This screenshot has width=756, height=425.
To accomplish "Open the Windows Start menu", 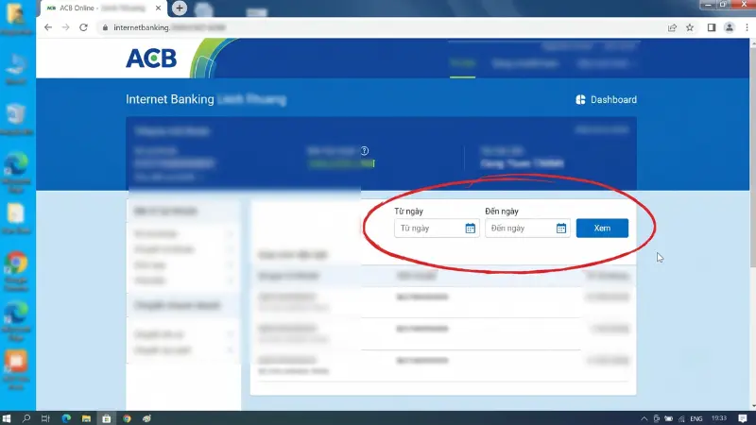I will pos(7,418).
